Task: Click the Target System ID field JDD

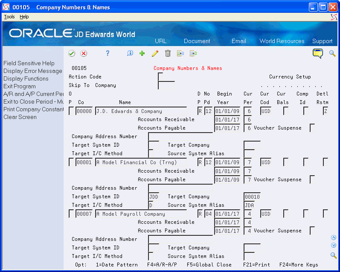Action: (154, 197)
